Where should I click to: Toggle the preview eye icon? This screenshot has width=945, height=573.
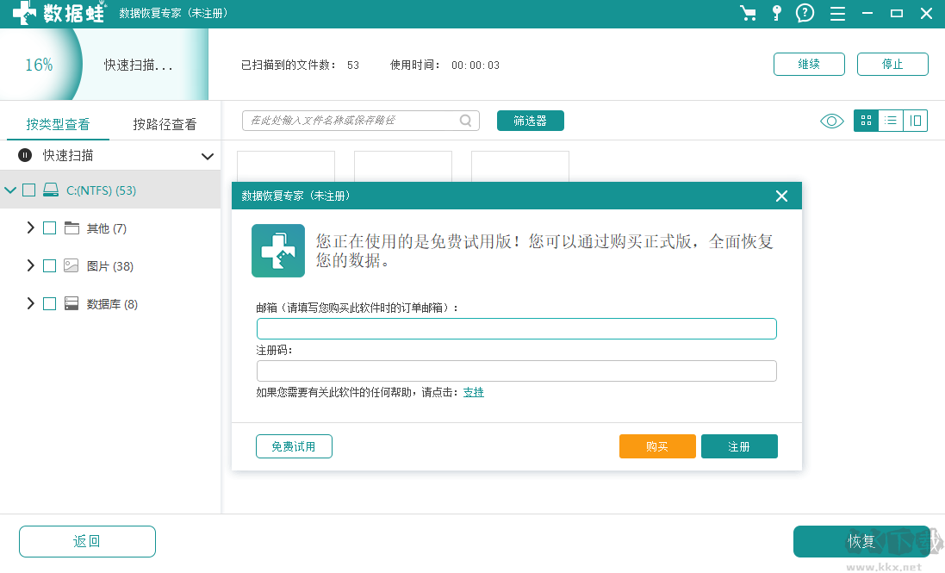click(830, 121)
